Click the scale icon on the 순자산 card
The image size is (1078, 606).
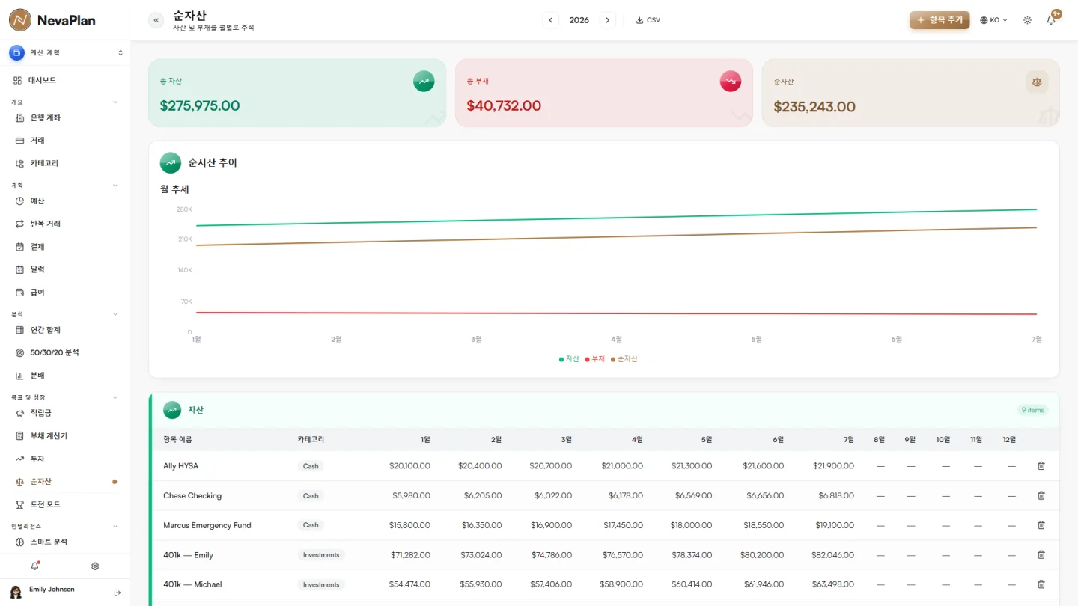click(1037, 82)
